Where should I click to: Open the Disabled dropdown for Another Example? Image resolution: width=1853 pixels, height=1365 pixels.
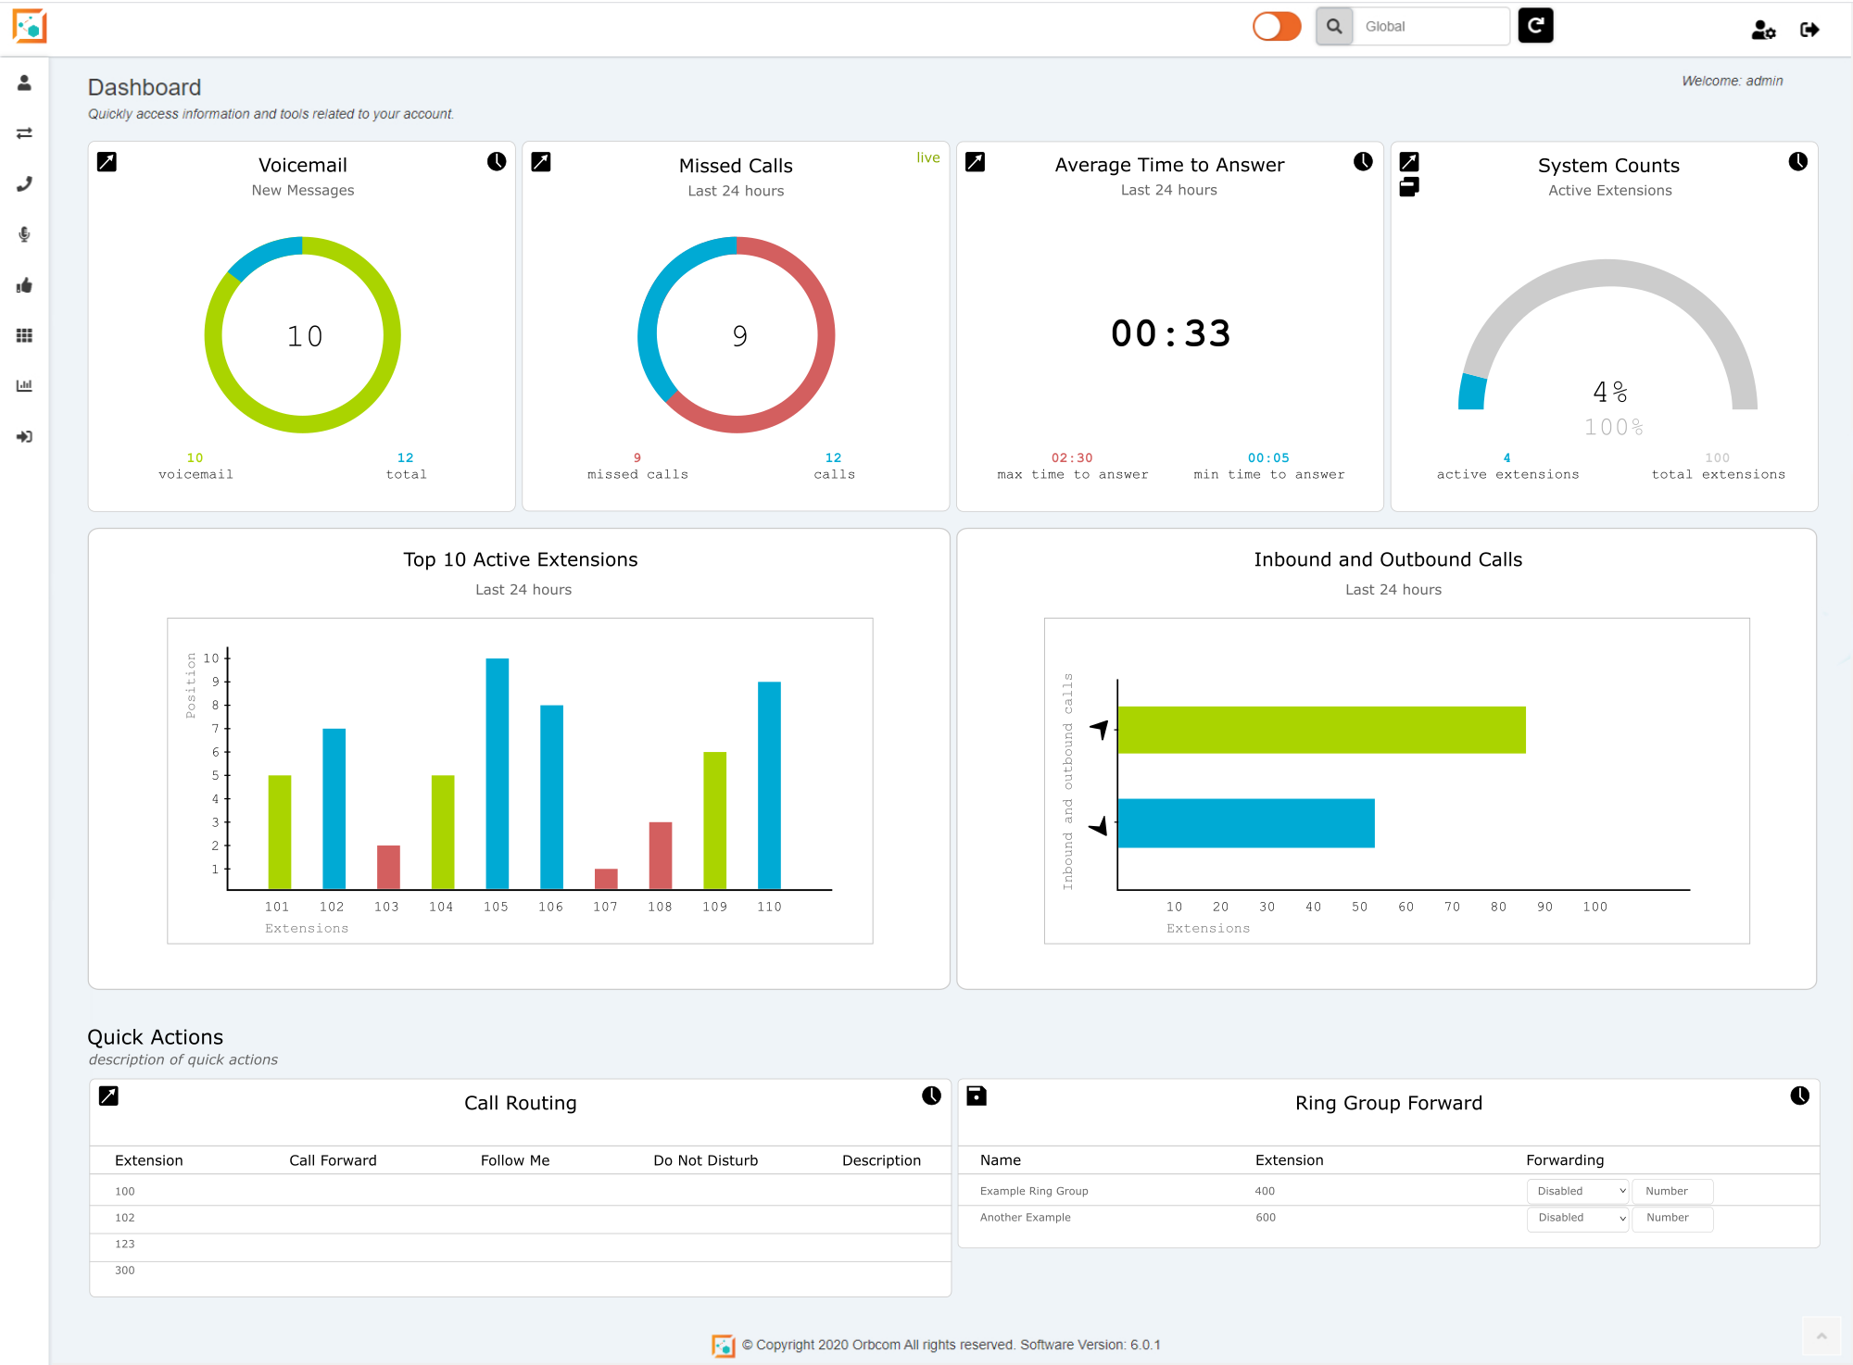pyautogui.click(x=1577, y=1219)
